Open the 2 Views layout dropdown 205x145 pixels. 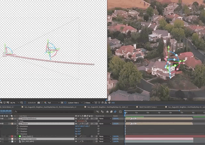coord(89,103)
